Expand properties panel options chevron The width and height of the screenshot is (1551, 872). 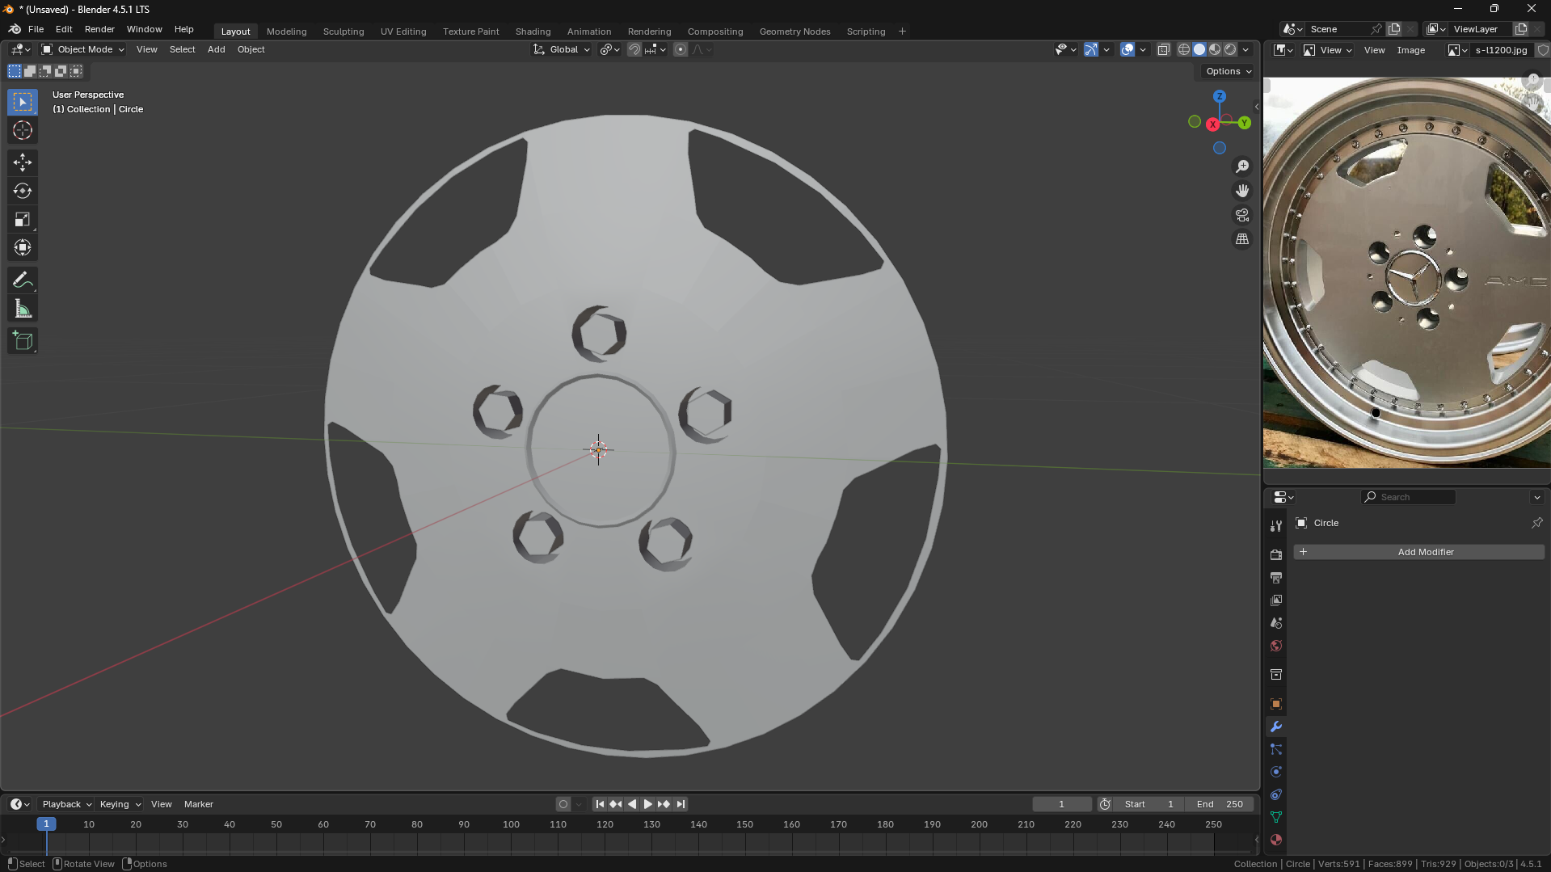click(1537, 497)
